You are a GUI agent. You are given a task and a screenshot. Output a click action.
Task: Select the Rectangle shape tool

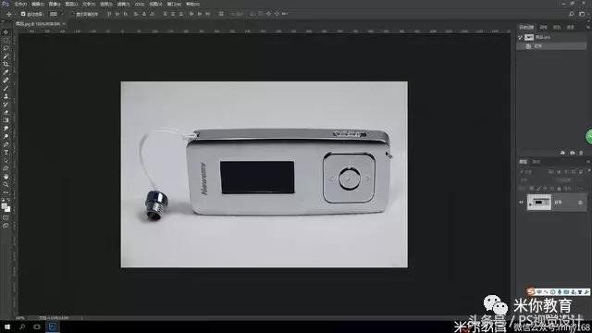[x=6, y=168]
